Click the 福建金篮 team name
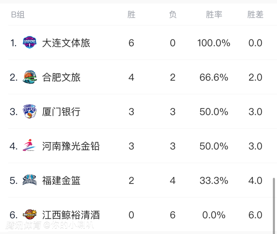This screenshot has height=234, width=277. click(x=61, y=180)
